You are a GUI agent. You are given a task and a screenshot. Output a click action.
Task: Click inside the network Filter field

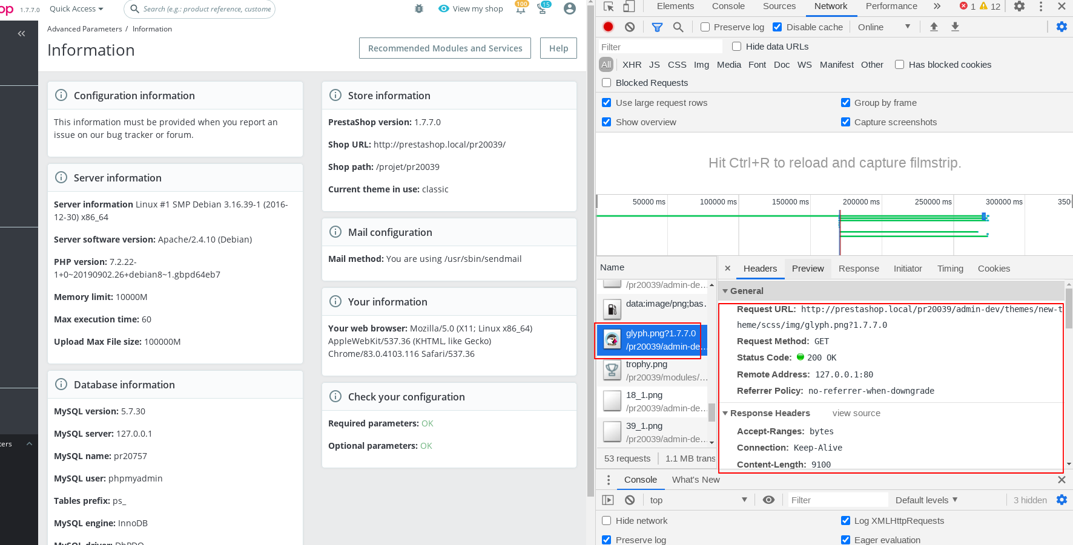(660, 47)
